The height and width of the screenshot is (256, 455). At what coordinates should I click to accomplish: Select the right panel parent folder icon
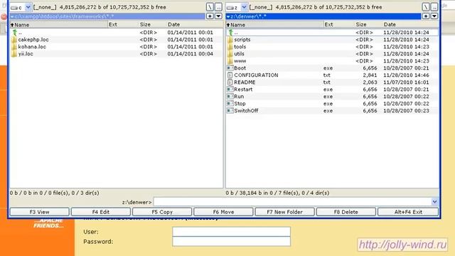pyautogui.click(x=230, y=33)
